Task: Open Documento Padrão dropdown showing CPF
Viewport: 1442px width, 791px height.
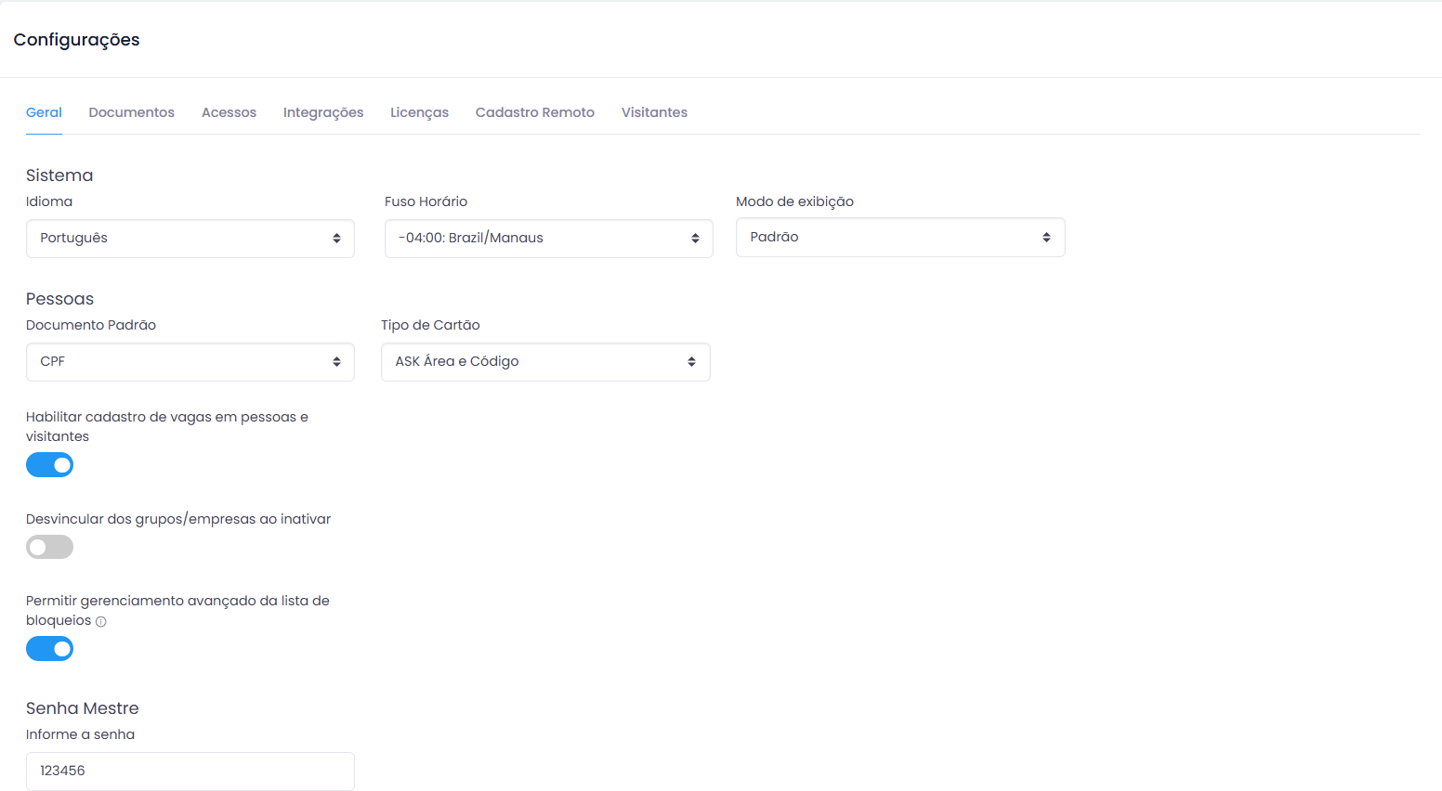Action: coord(190,362)
